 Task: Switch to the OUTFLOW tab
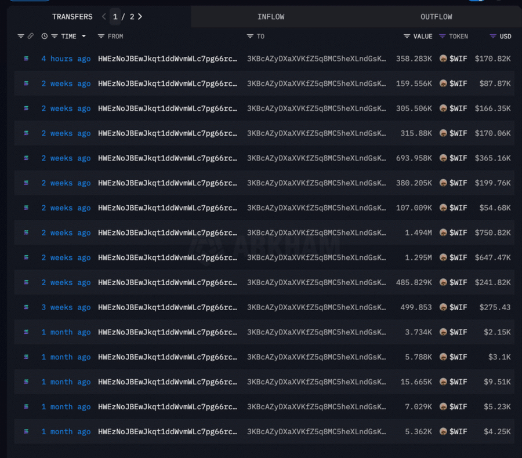pyautogui.click(x=436, y=16)
